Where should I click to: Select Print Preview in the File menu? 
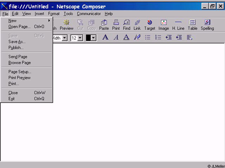(x=27, y=78)
